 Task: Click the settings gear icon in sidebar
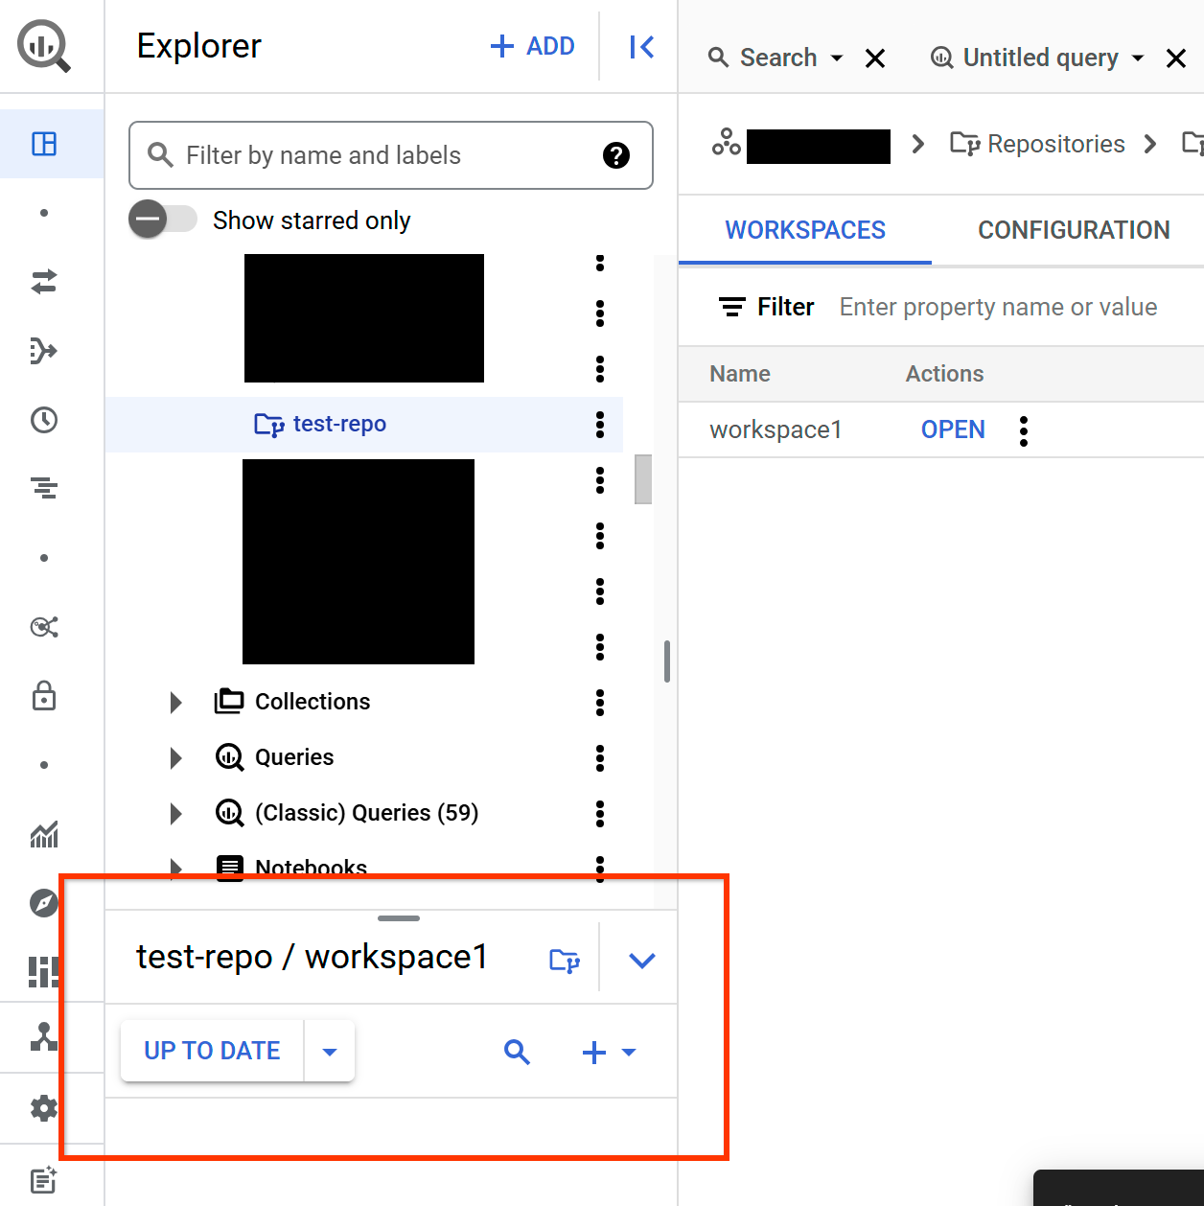point(44,1108)
